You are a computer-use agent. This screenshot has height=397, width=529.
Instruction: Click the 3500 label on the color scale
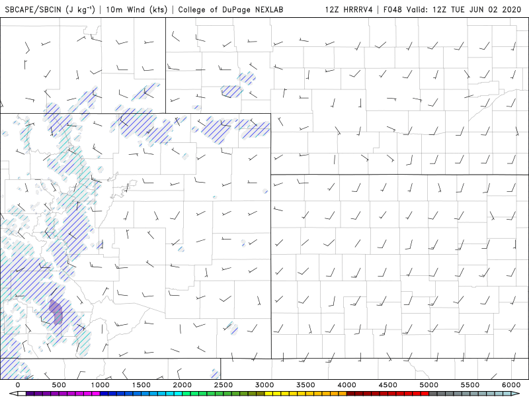305,385
